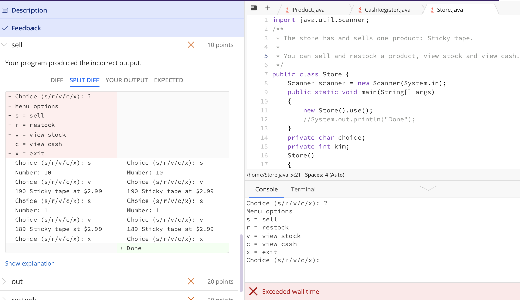Click the orange X next to sell
The image size is (520, 300).
(x=191, y=45)
